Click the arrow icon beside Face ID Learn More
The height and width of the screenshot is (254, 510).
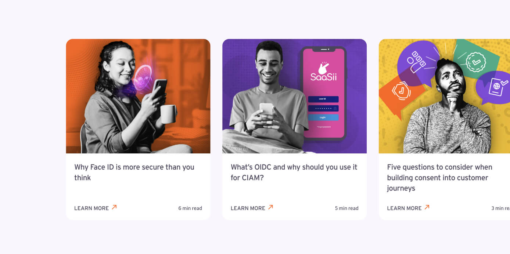click(114, 207)
